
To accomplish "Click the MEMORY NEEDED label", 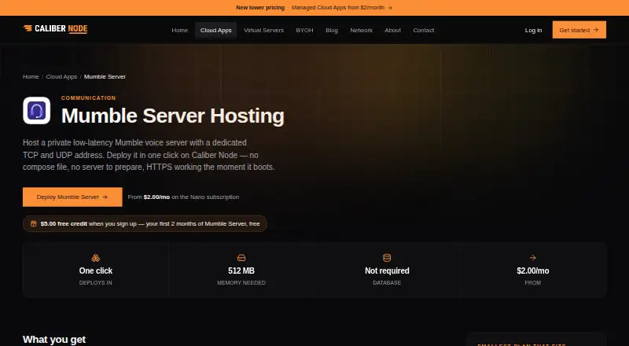I will [241, 282].
